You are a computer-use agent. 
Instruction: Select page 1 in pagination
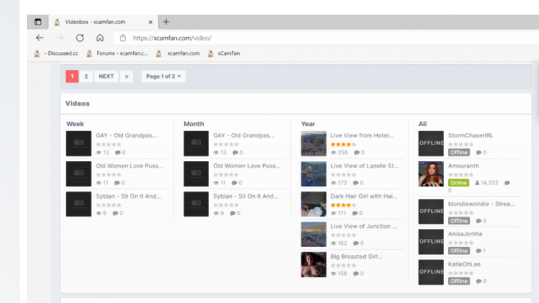[72, 76]
